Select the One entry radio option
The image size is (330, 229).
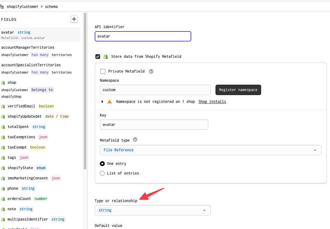[102, 164]
